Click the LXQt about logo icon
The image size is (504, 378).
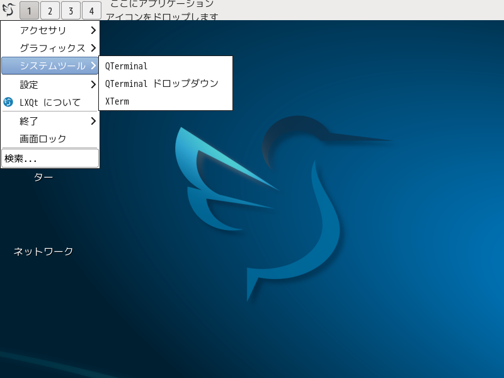point(8,102)
